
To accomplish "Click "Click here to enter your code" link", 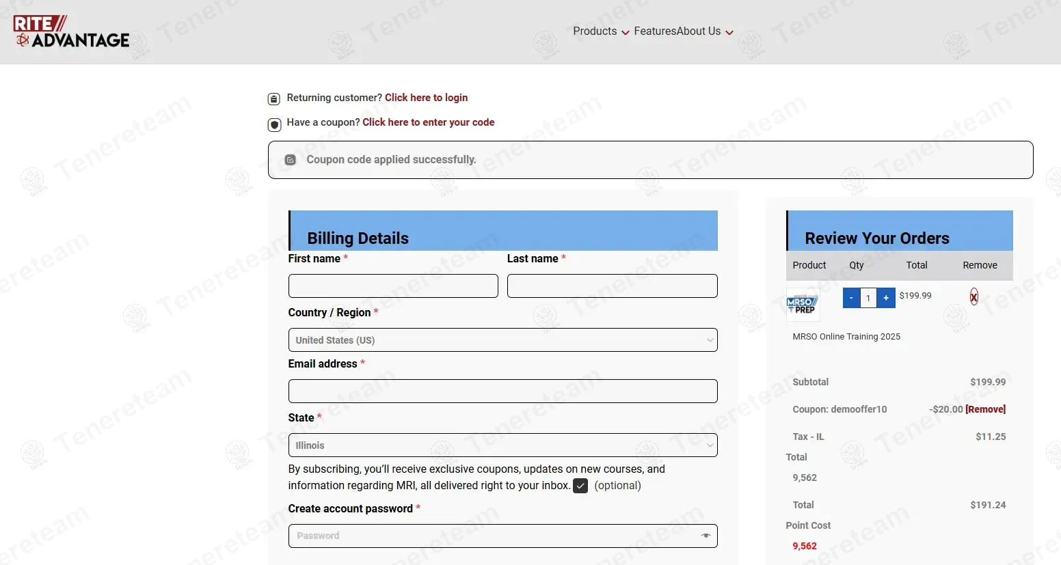I will coord(428,122).
